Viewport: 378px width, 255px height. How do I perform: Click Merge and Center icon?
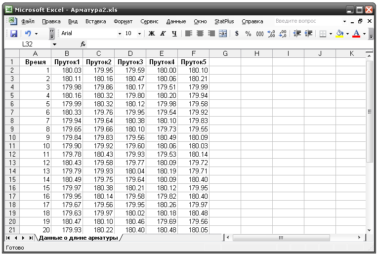[223, 34]
